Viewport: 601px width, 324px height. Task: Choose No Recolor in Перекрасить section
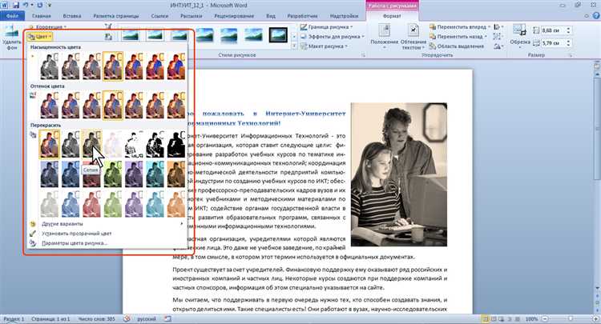tap(50, 144)
